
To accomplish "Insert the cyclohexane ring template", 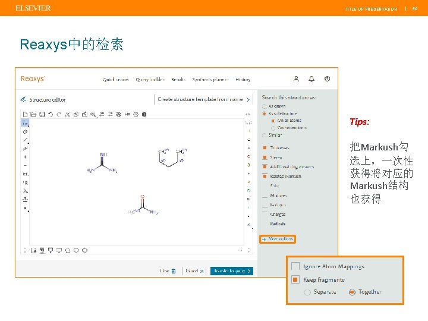I will tap(76, 250).
